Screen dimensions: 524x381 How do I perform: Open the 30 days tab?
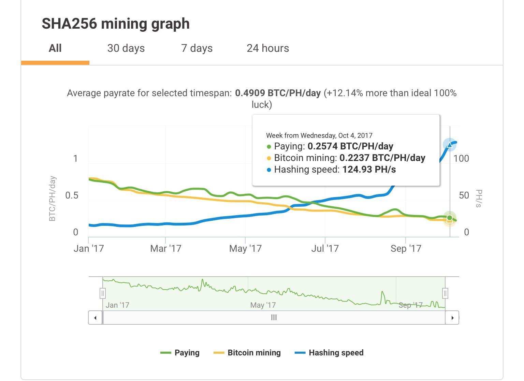(126, 48)
